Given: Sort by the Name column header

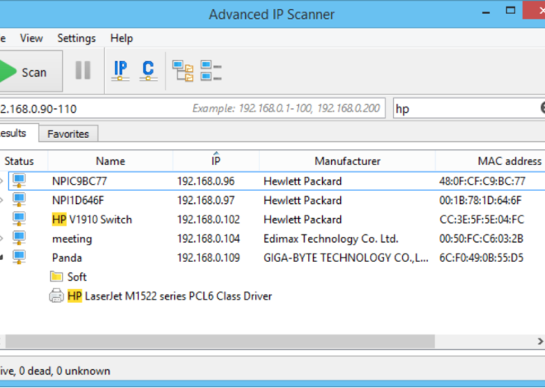Looking at the screenshot, I should coord(110,161).
